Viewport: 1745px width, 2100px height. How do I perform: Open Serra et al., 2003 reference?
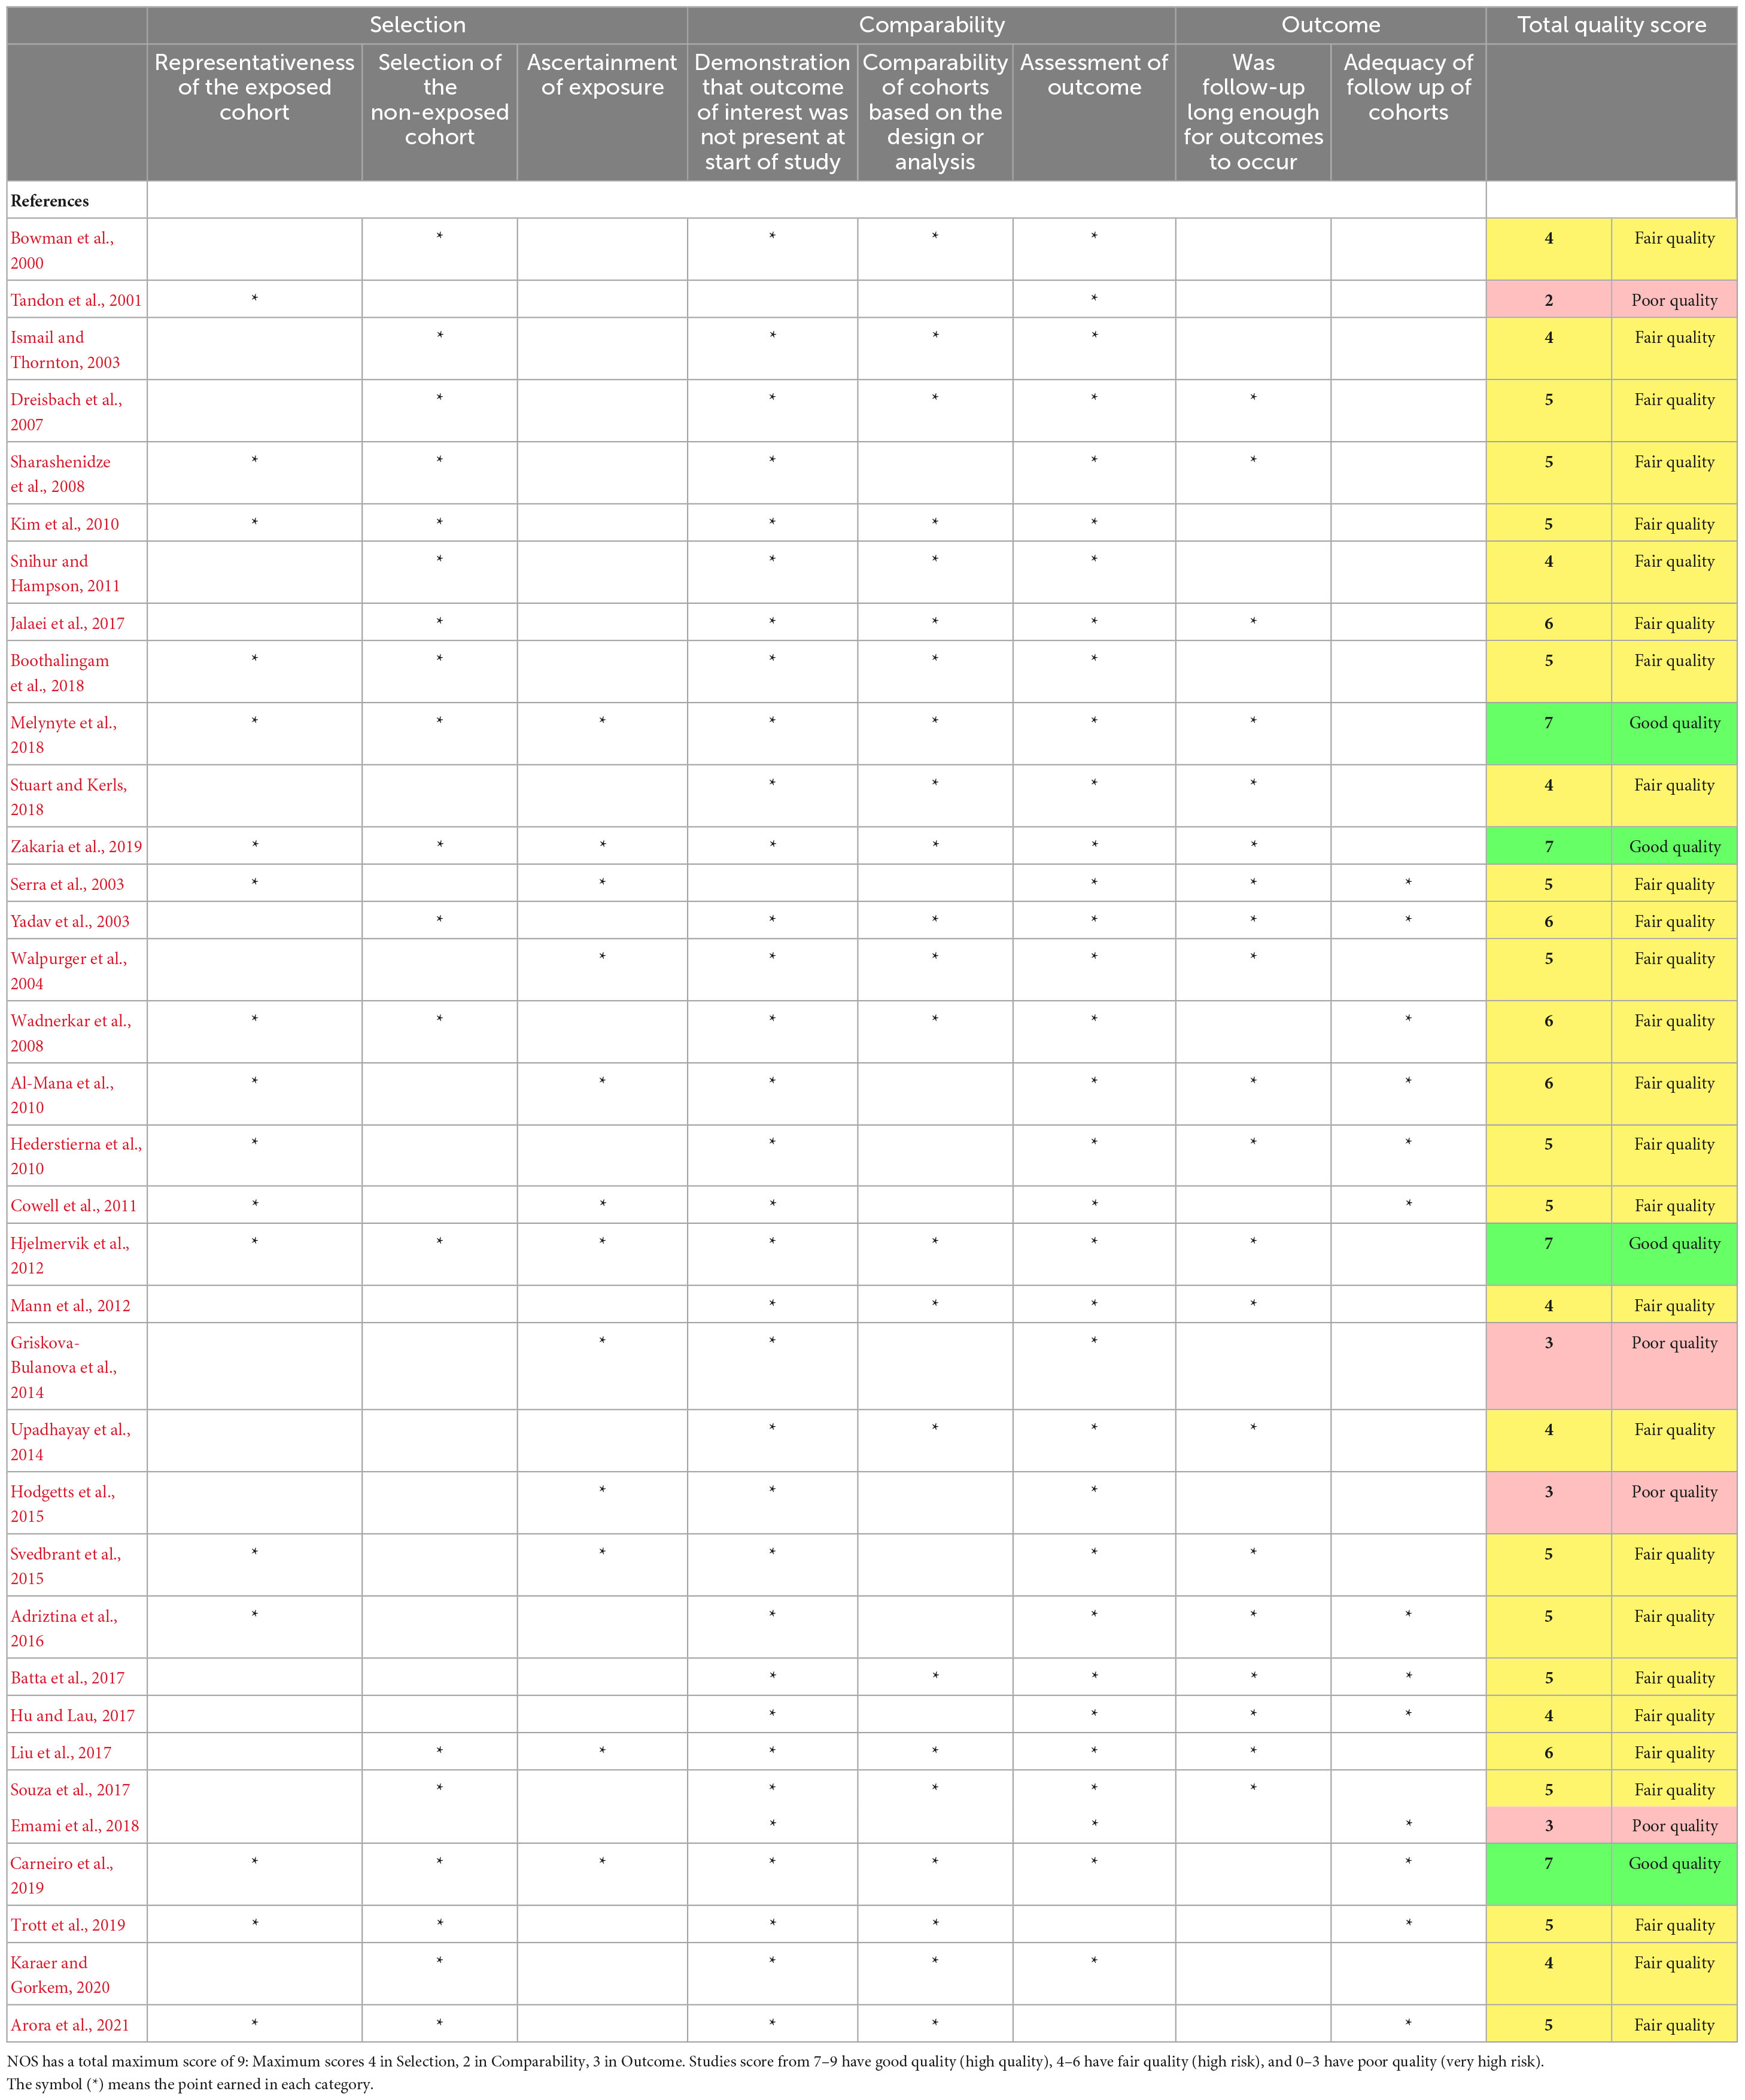click(68, 884)
